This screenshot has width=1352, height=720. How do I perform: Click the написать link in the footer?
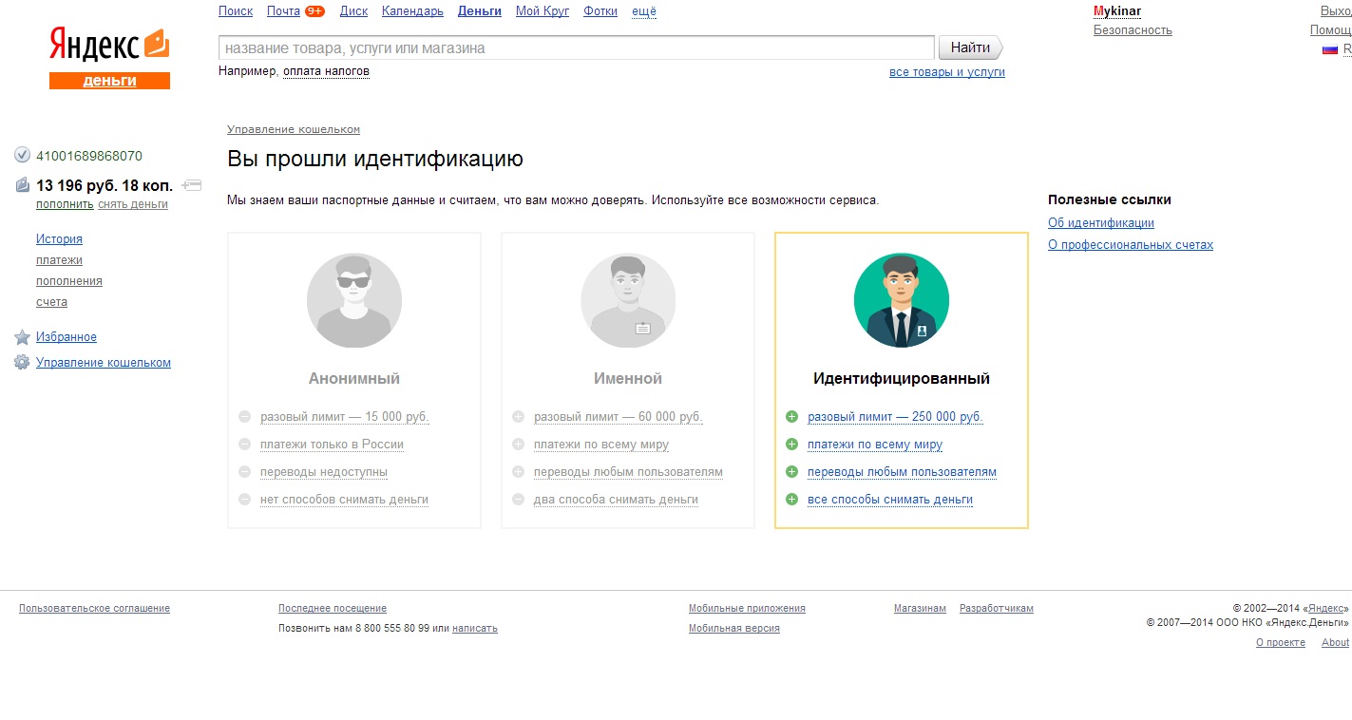click(x=475, y=629)
